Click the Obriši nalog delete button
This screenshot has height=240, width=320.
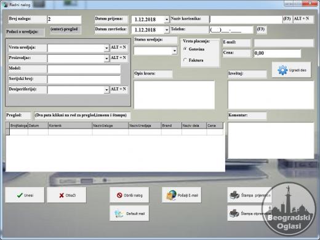(129, 195)
